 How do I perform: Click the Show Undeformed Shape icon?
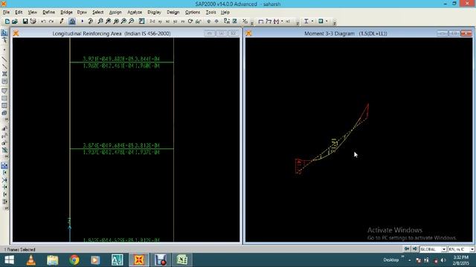[x=261, y=22]
